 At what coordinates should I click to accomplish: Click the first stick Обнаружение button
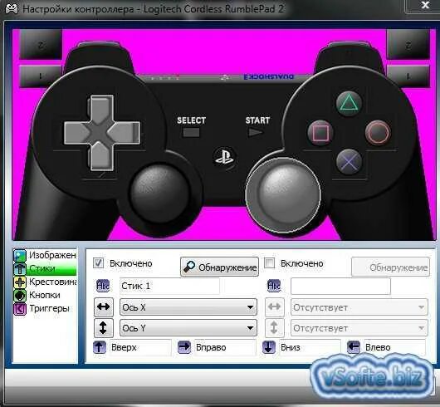(x=219, y=267)
